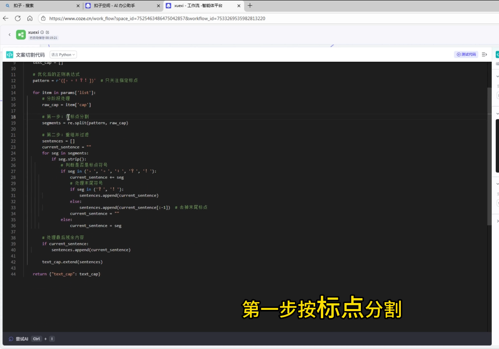Image resolution: width=499 pixels, height=349 pixels.
Task: Collapse the first section in the right panel
Action: click(497, 76)
